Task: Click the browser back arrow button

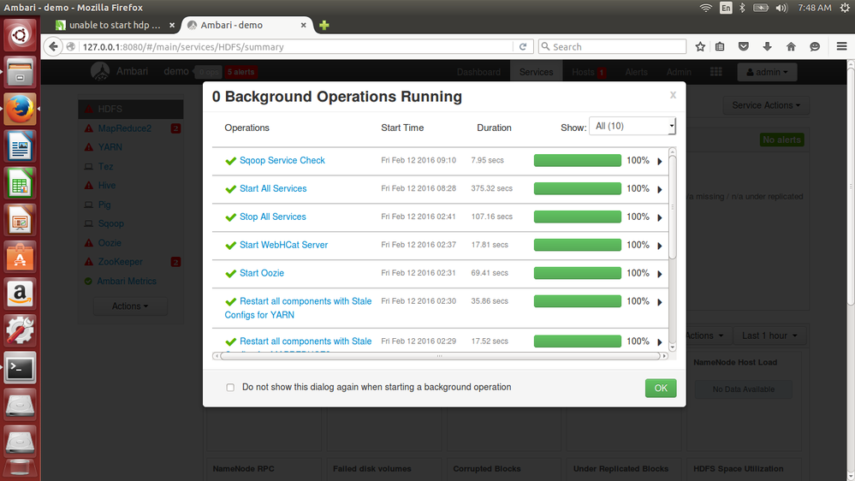Action: tap(53, 47)
